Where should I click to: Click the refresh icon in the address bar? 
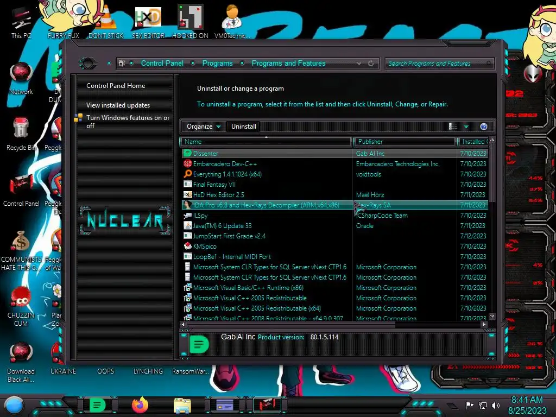click(371, 64)
